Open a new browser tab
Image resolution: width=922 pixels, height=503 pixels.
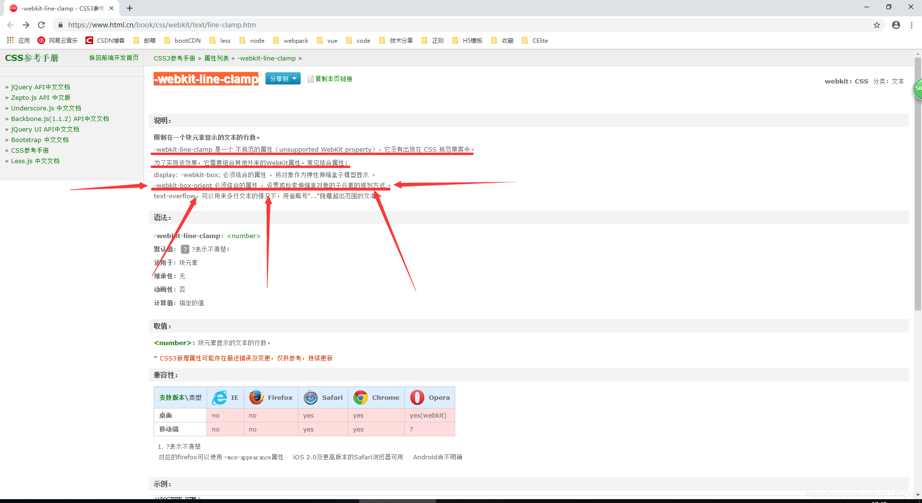[130, 8]
